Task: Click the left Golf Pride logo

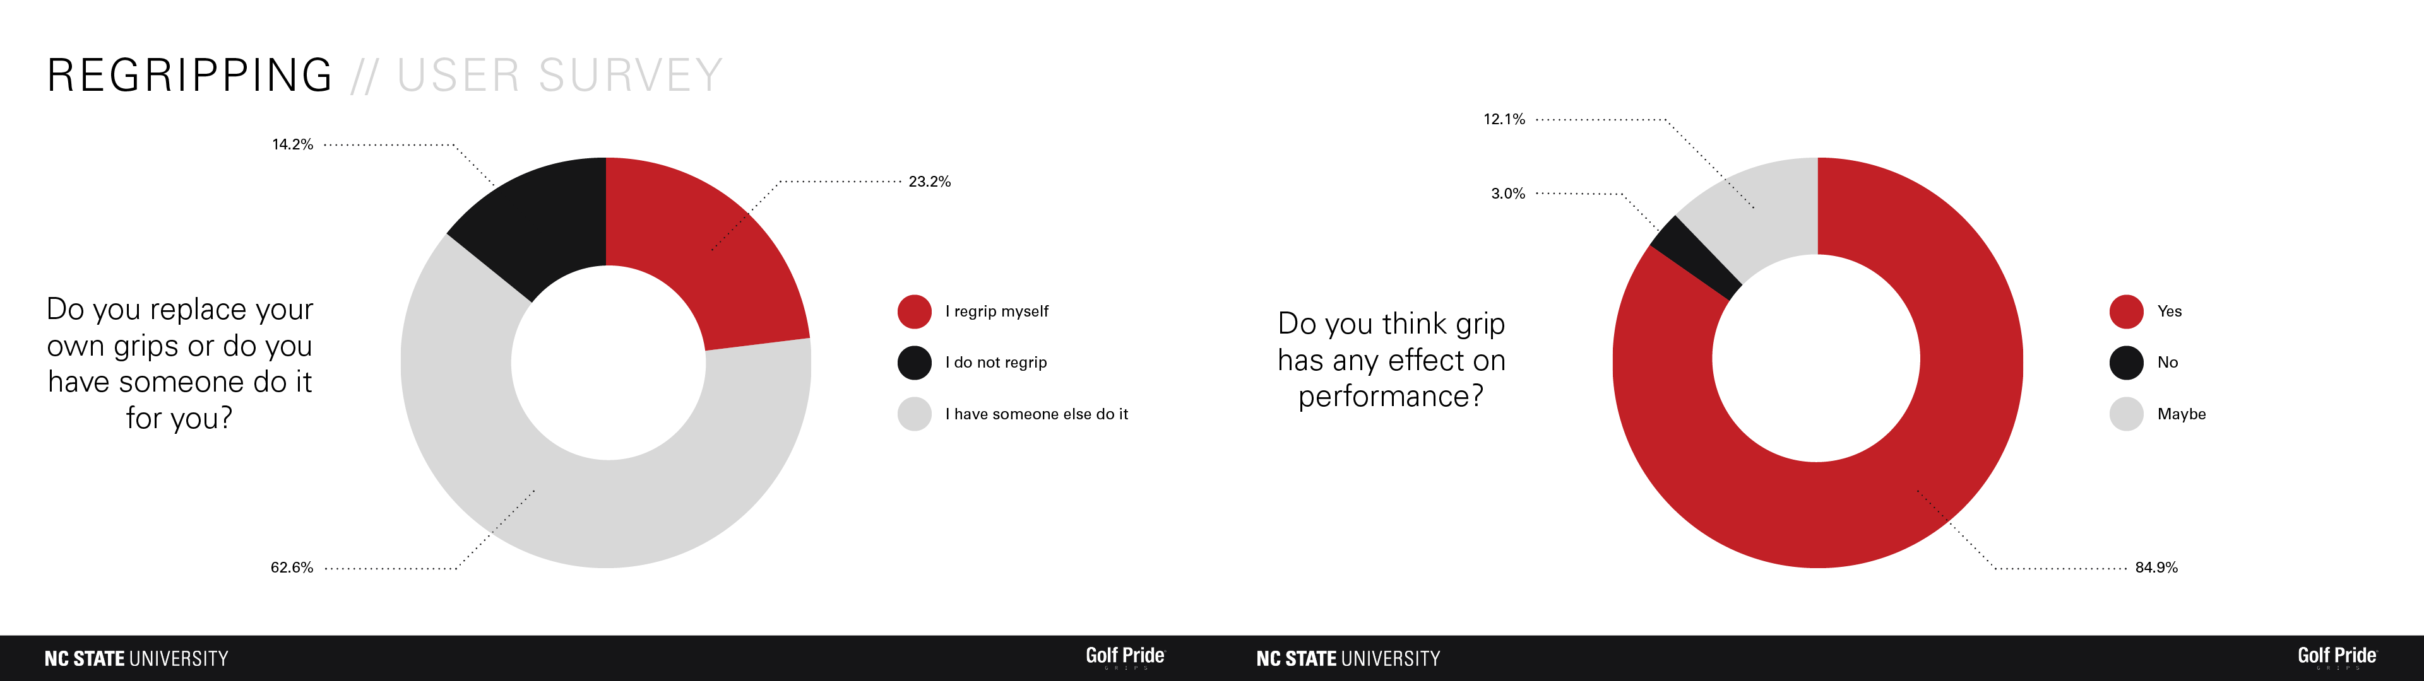Action: (x=1124, y=656)
